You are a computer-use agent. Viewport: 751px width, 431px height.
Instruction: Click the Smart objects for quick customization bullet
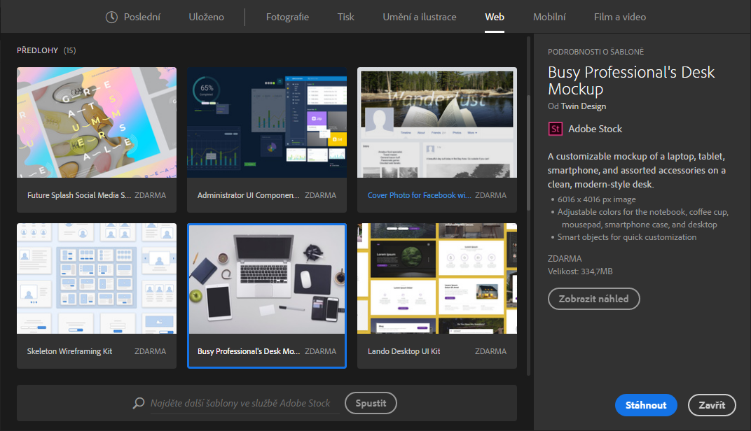point(626,237)
